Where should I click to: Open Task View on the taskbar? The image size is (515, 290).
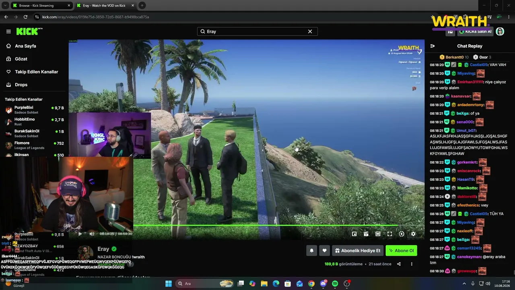241,284
